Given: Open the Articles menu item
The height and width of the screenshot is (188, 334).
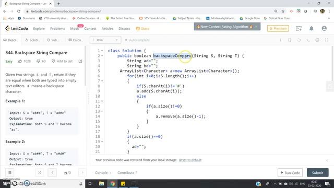Looking at the screenshot, I should click(x=108, y=29).
